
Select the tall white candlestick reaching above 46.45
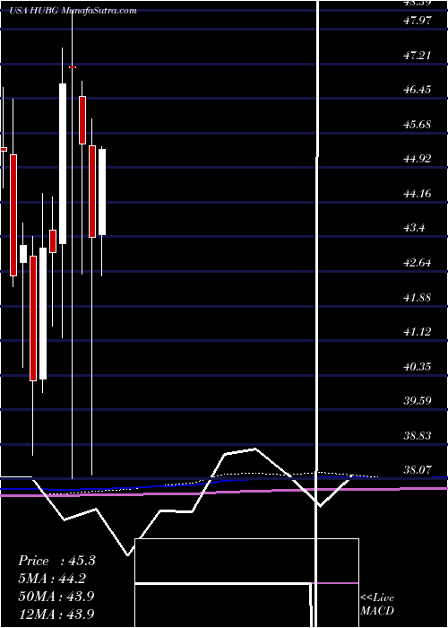pyautogui.click(x=63, y=163)
